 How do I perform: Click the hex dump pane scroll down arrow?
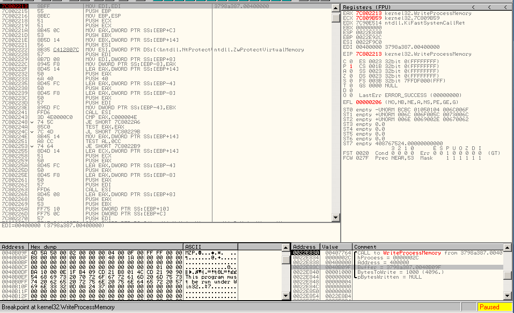point(285,296)
